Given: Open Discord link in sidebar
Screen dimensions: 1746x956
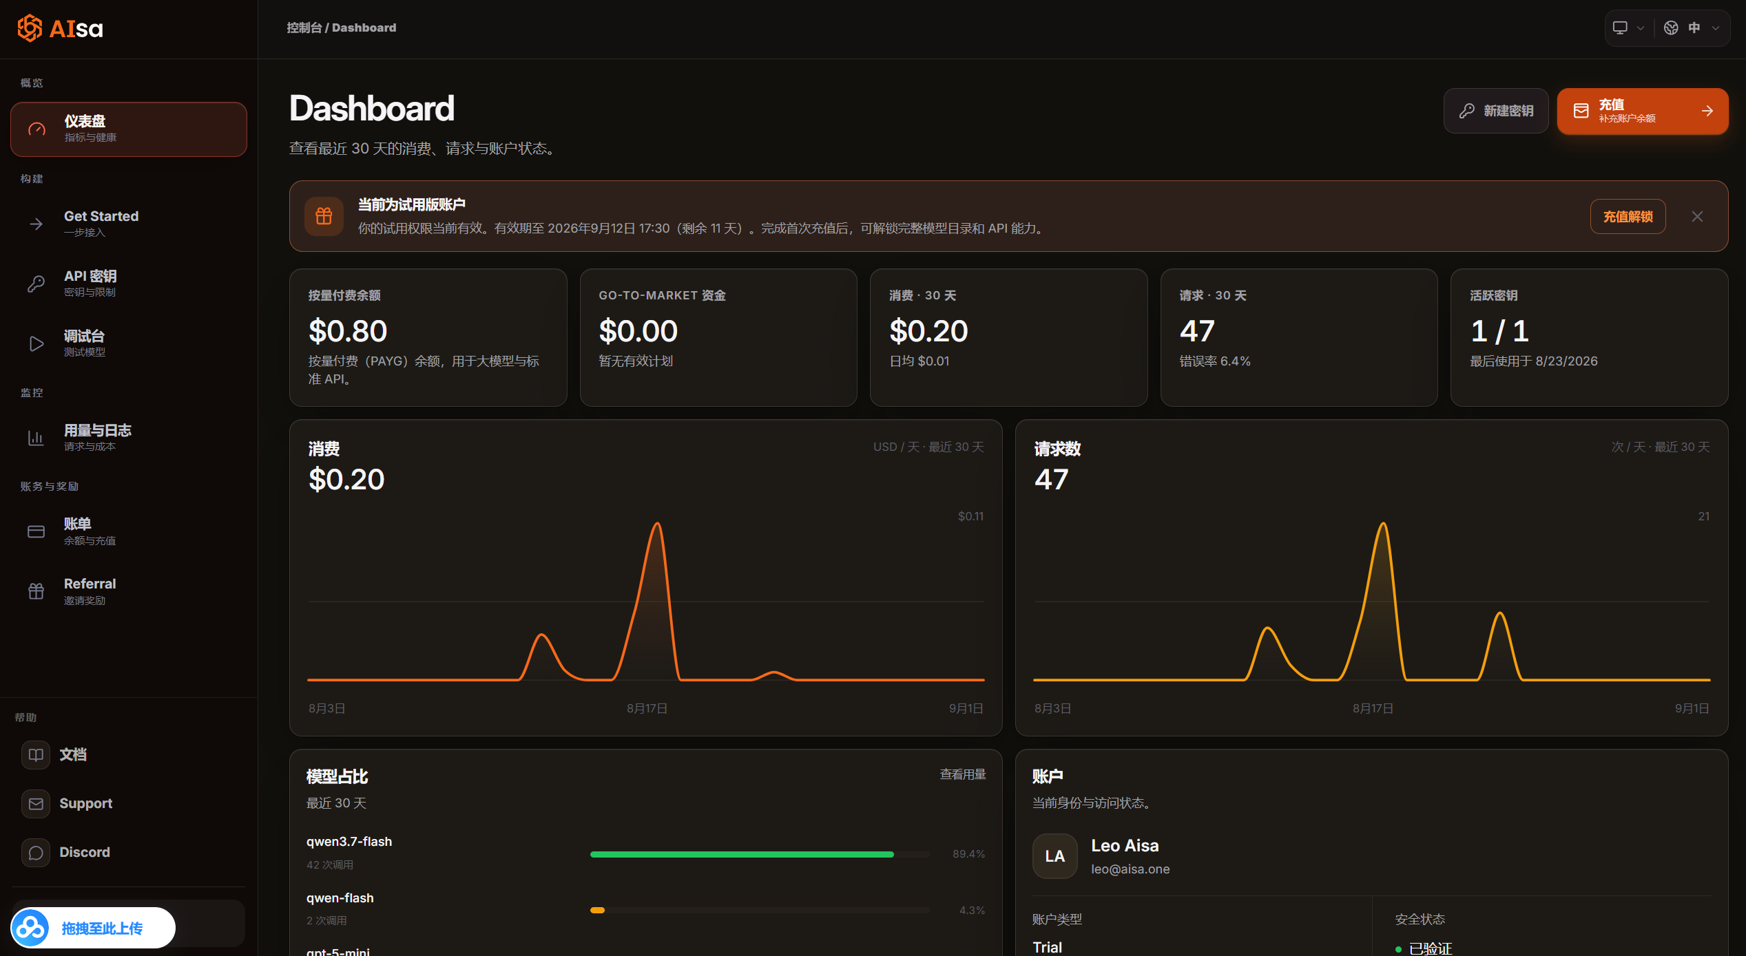Looking at the screenshot, I should point(129,853).
